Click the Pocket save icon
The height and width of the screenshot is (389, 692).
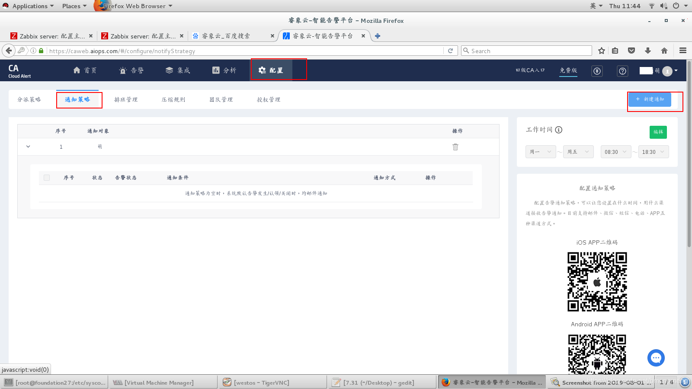coord(631,51)
